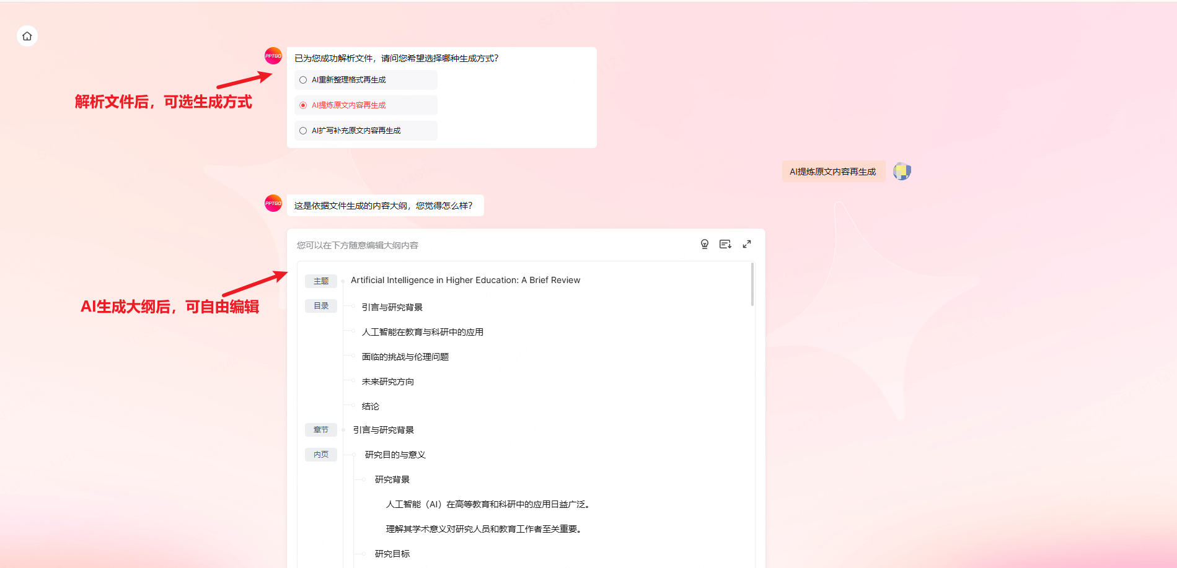This screenshot has height=568, width=1177.
Task: Click the PPTGO avatar beside the file-parse message
Action: pyautogui.click(x=273, y=55)
